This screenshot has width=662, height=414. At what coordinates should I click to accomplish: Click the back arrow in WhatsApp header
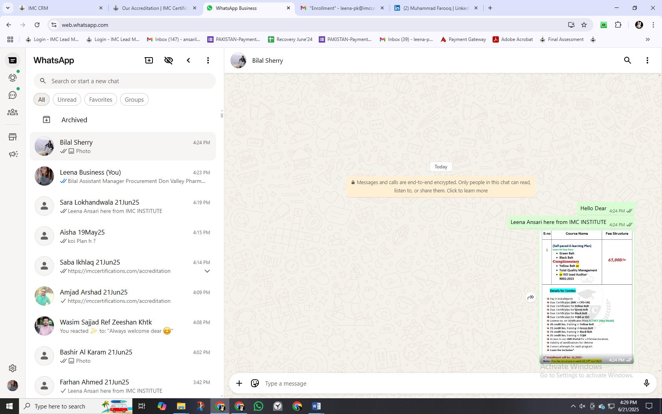pyautogui.click(x=188, y=60)
